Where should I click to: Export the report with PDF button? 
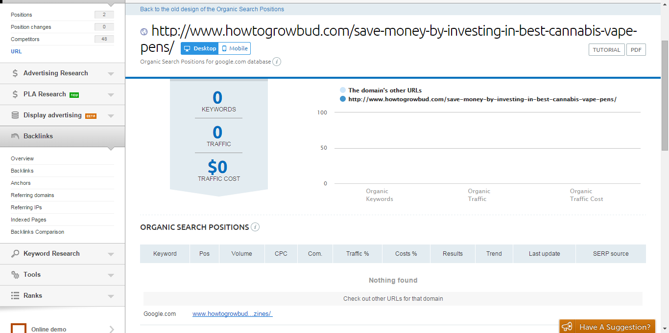click(x=636, y=50)
